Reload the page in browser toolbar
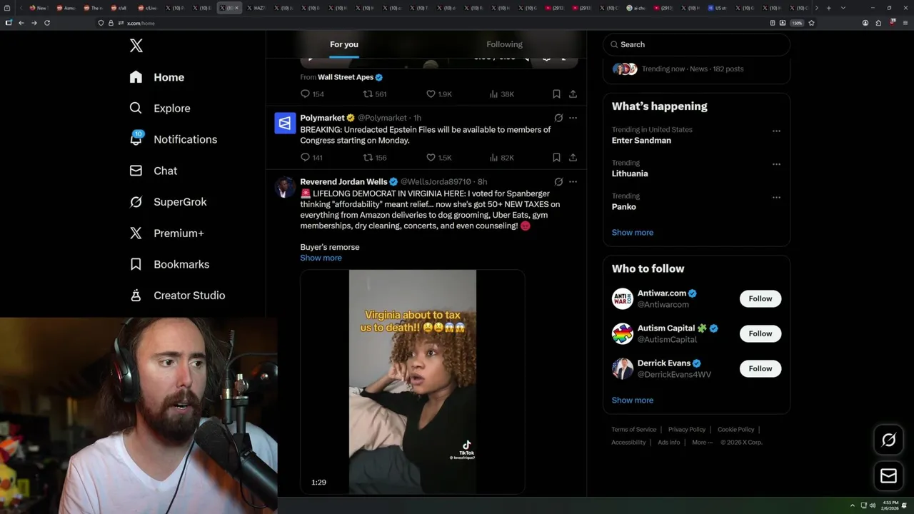Screen dimensions: 914x514 pyautogui.click(x=47, y=23)
